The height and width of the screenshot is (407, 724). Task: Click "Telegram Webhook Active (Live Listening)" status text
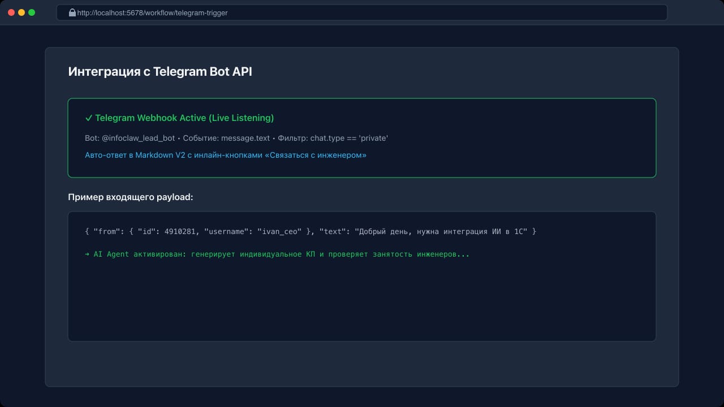(184, 118)
